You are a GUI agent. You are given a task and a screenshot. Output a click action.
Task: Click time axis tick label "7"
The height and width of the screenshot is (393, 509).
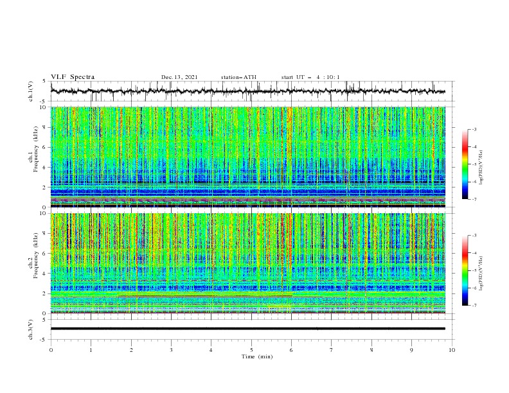click(332, 350)
